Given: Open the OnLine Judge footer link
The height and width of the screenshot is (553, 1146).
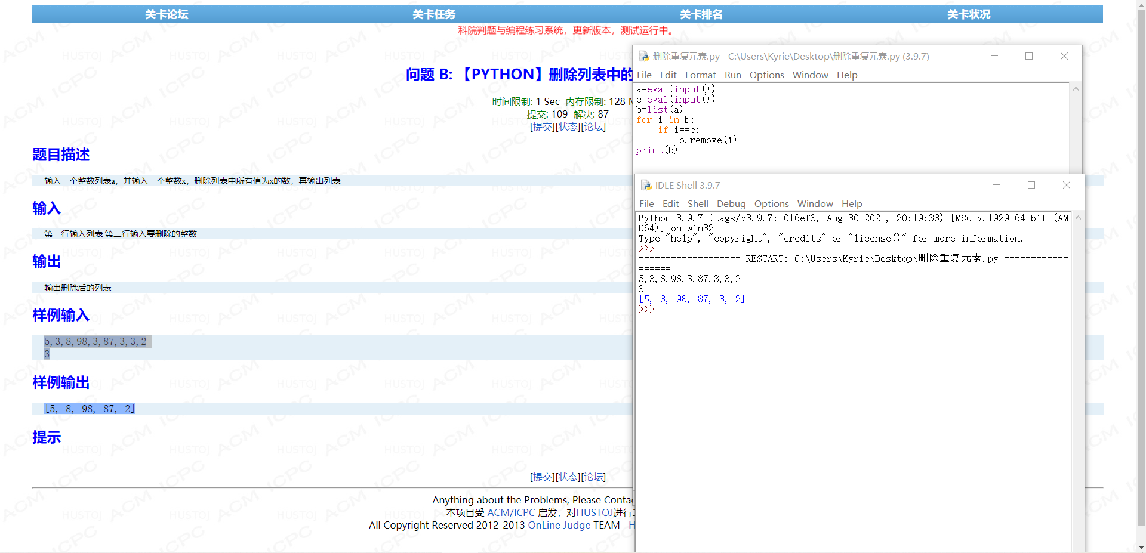Looking at the screenshot, I should (559, 525).
